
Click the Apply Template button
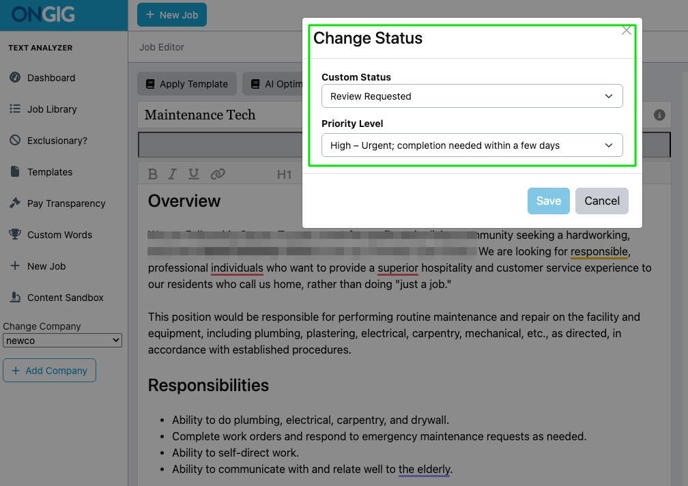point(186,83)
